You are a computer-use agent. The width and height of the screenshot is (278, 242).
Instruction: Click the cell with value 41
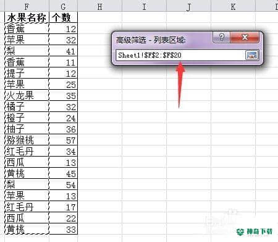coord(63,51)
